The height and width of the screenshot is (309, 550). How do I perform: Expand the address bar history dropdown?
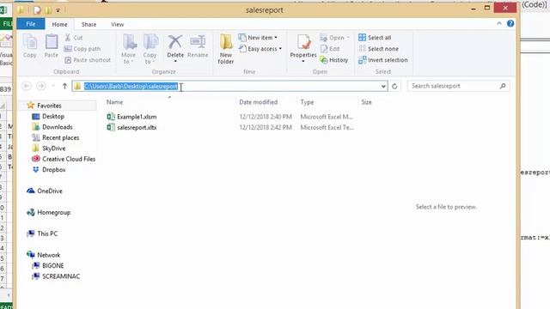coord(383,86)
